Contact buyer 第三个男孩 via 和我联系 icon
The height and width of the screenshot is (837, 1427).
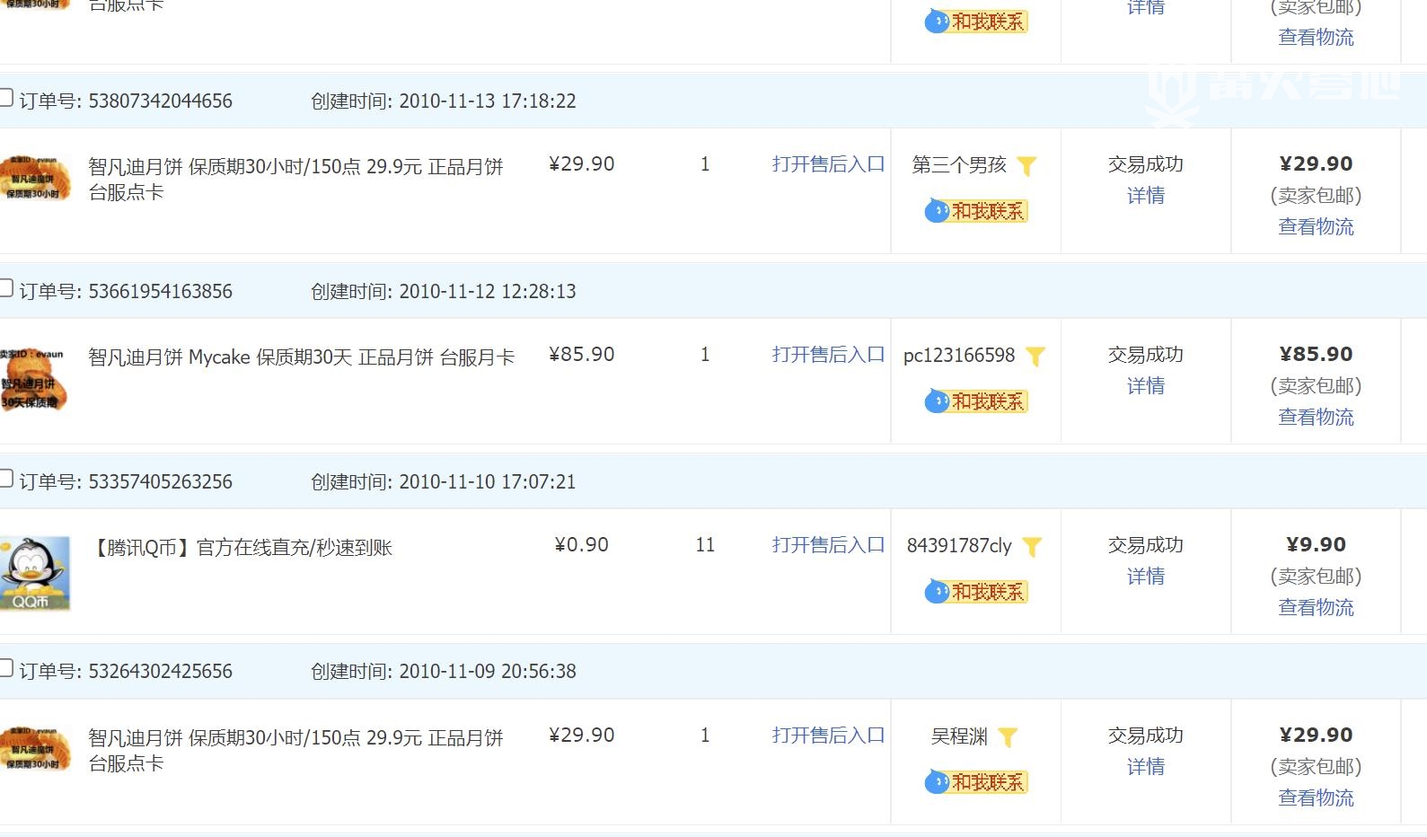pos(976,211)
